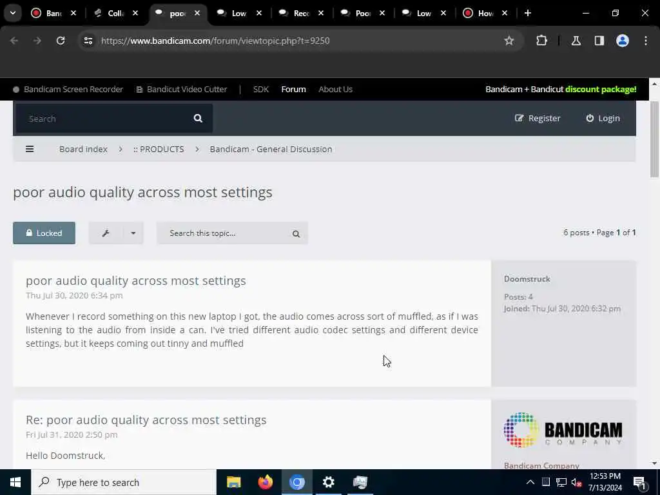Click the URL address bar
Image resolution: width=660 pixels, height=495 pixels.
click(x=295, y=41)
